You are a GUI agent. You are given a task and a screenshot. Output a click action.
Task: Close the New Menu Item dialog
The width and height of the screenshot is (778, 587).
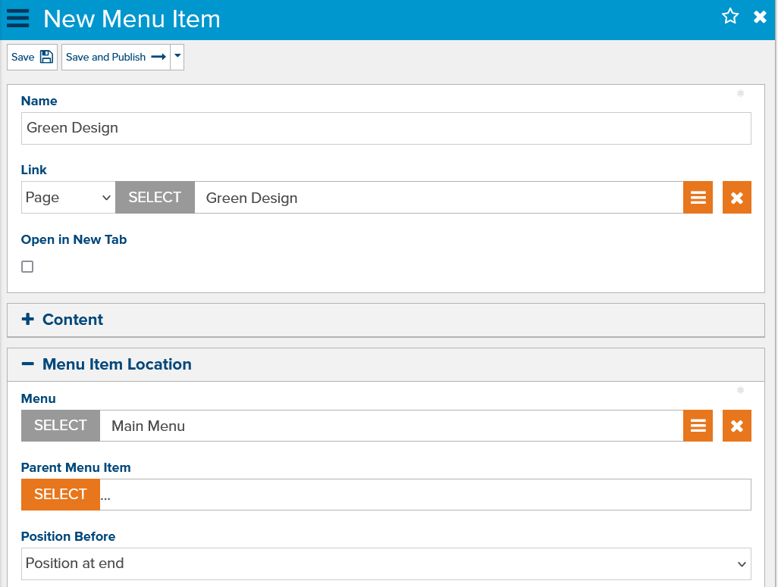(x=760, y=17)
